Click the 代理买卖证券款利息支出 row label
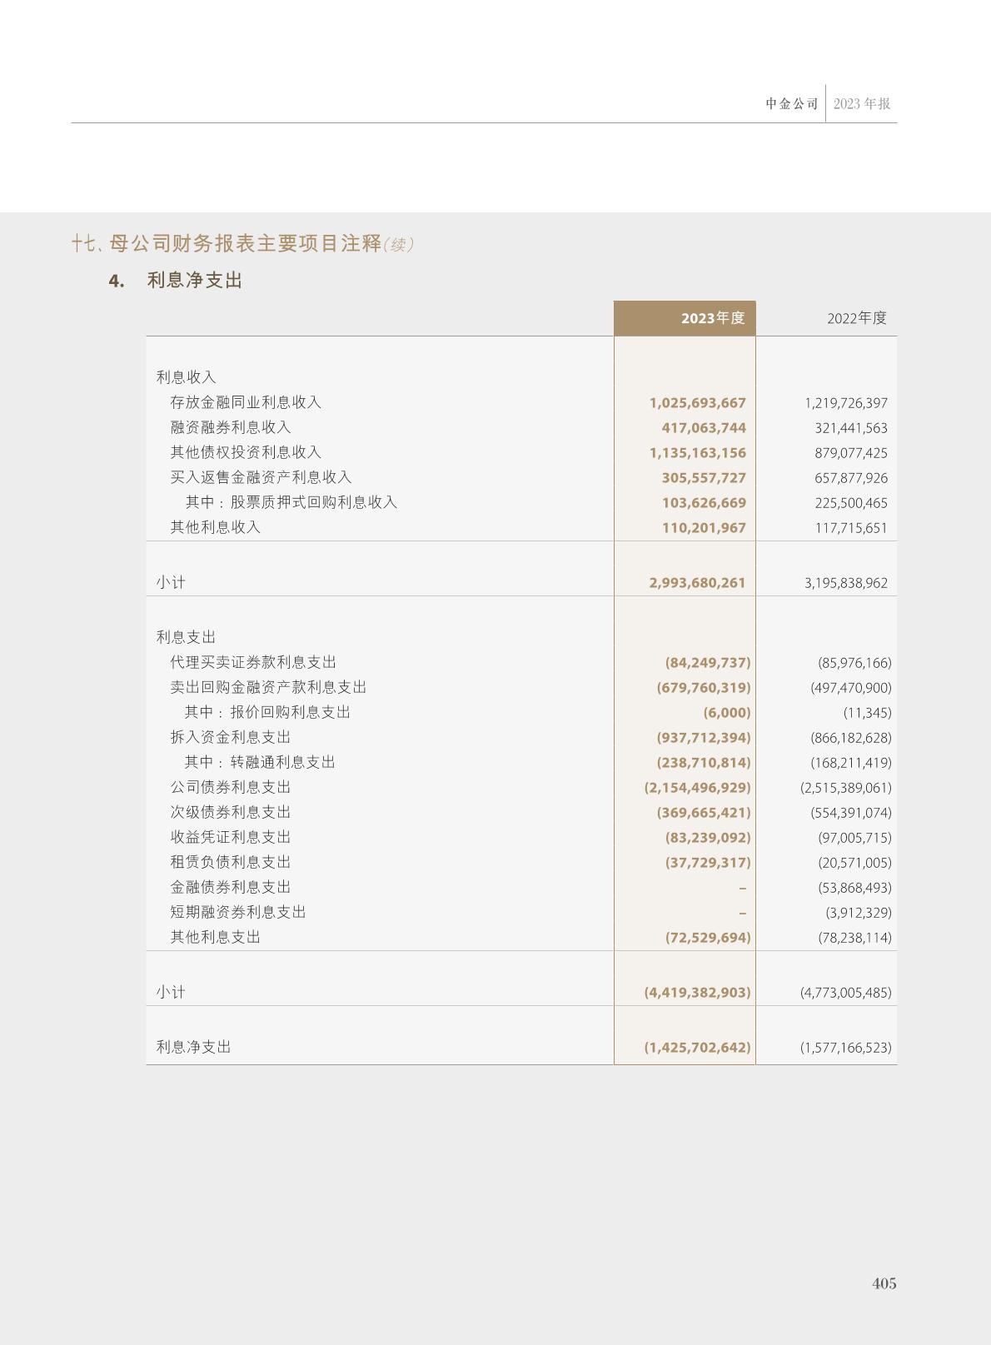The height and width of the screenshot is (1345, 991). click(253, 662)
